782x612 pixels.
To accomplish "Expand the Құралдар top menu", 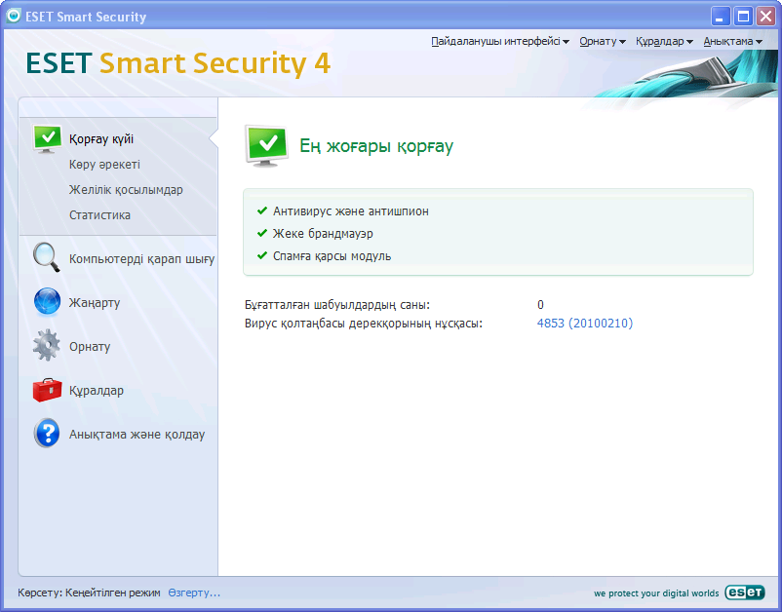I will pos(664,41).
